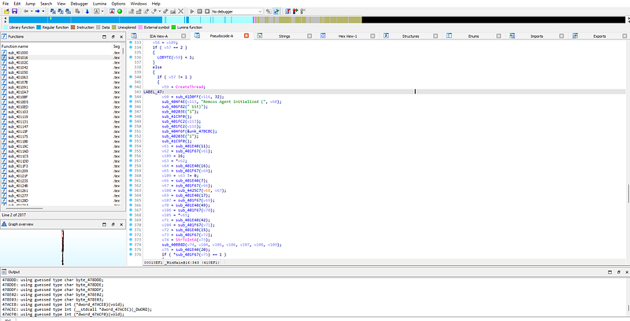Click the Regular function legend color swatch
This screenshot has height=321, width=630.
39,28
